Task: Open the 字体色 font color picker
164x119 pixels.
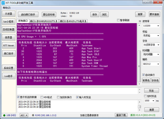Action: coord(155,81)
